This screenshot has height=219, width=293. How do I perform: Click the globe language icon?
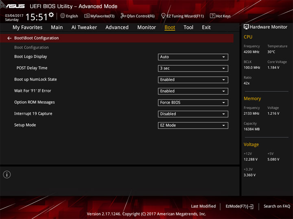coord(63,16)
